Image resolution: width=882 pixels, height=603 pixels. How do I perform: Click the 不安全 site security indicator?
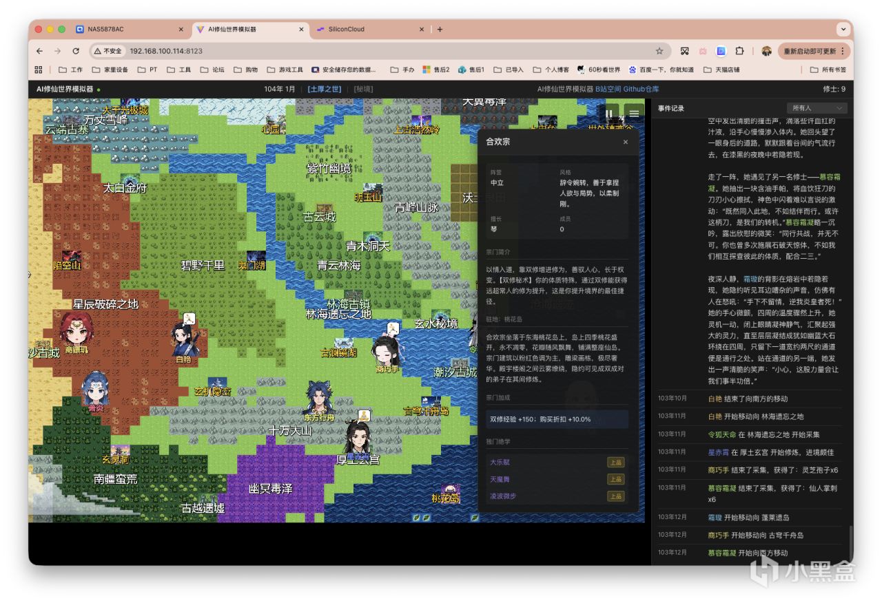click(x=107, y=51)
